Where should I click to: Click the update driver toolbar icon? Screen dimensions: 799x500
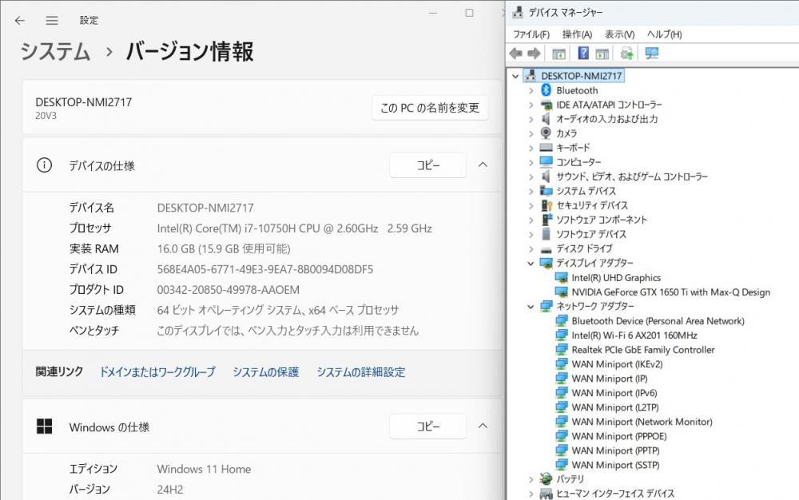(627, 54)
